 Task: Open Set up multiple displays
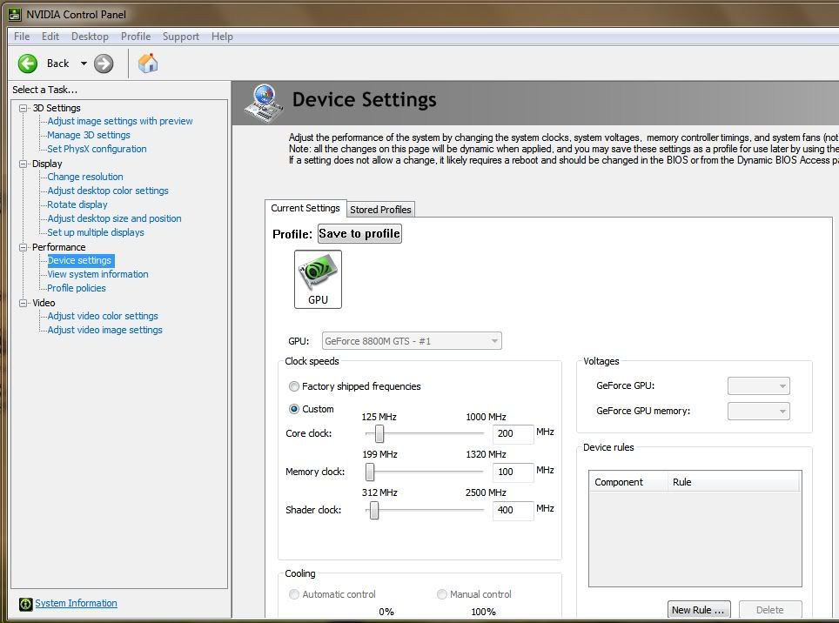pos(95,232)
